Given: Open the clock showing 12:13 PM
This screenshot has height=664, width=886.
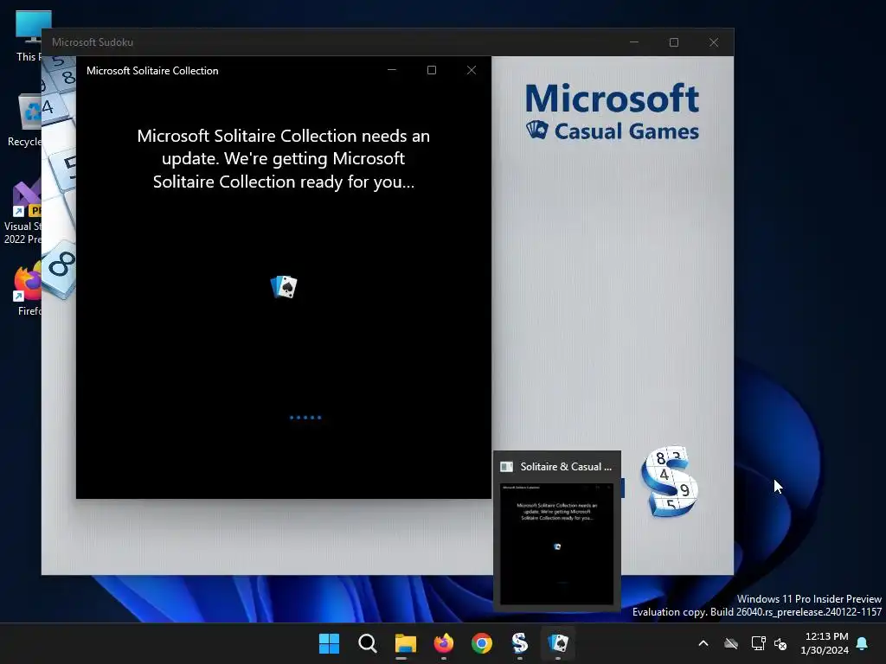Looking at the screenshot, I should pos(825,643).
